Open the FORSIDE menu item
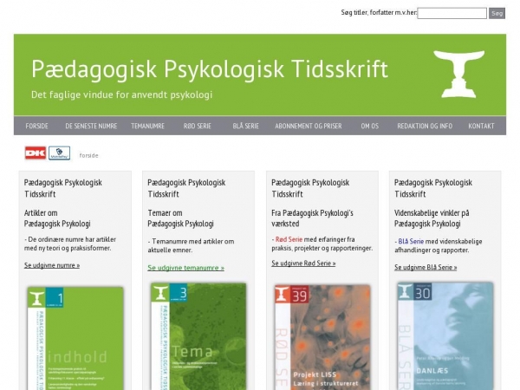 pyautogui.click(x=36, y=126)
